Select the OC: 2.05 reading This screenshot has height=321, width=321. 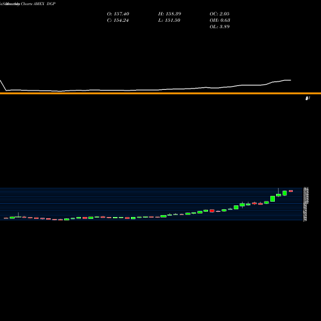tap(220, 14)
